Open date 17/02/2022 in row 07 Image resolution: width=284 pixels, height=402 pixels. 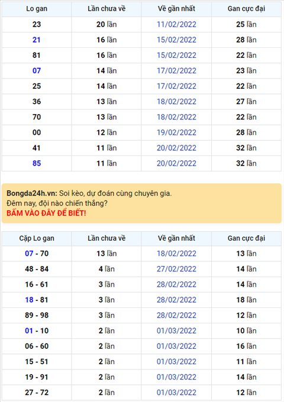176,71
